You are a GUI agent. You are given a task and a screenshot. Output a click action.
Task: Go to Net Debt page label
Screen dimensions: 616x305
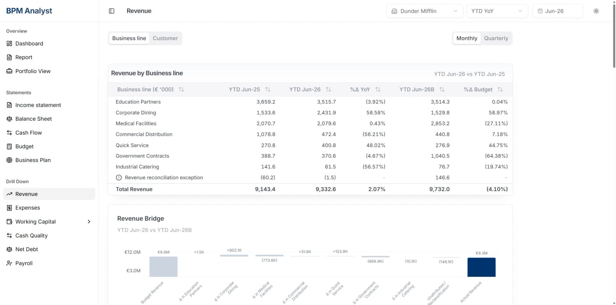[27, 249]
